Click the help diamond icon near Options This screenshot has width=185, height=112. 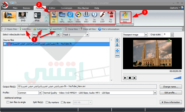182,8
